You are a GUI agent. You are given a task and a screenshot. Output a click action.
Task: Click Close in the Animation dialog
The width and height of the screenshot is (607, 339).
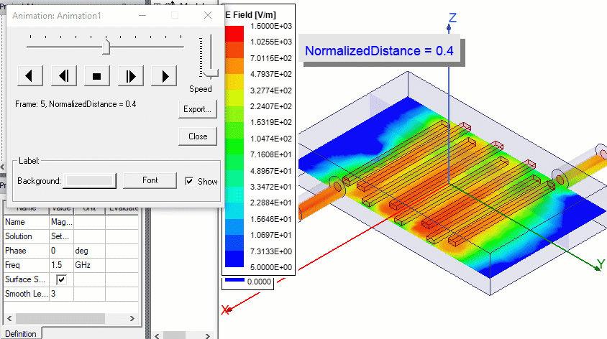pyautogui.click(x=198, y=136)
